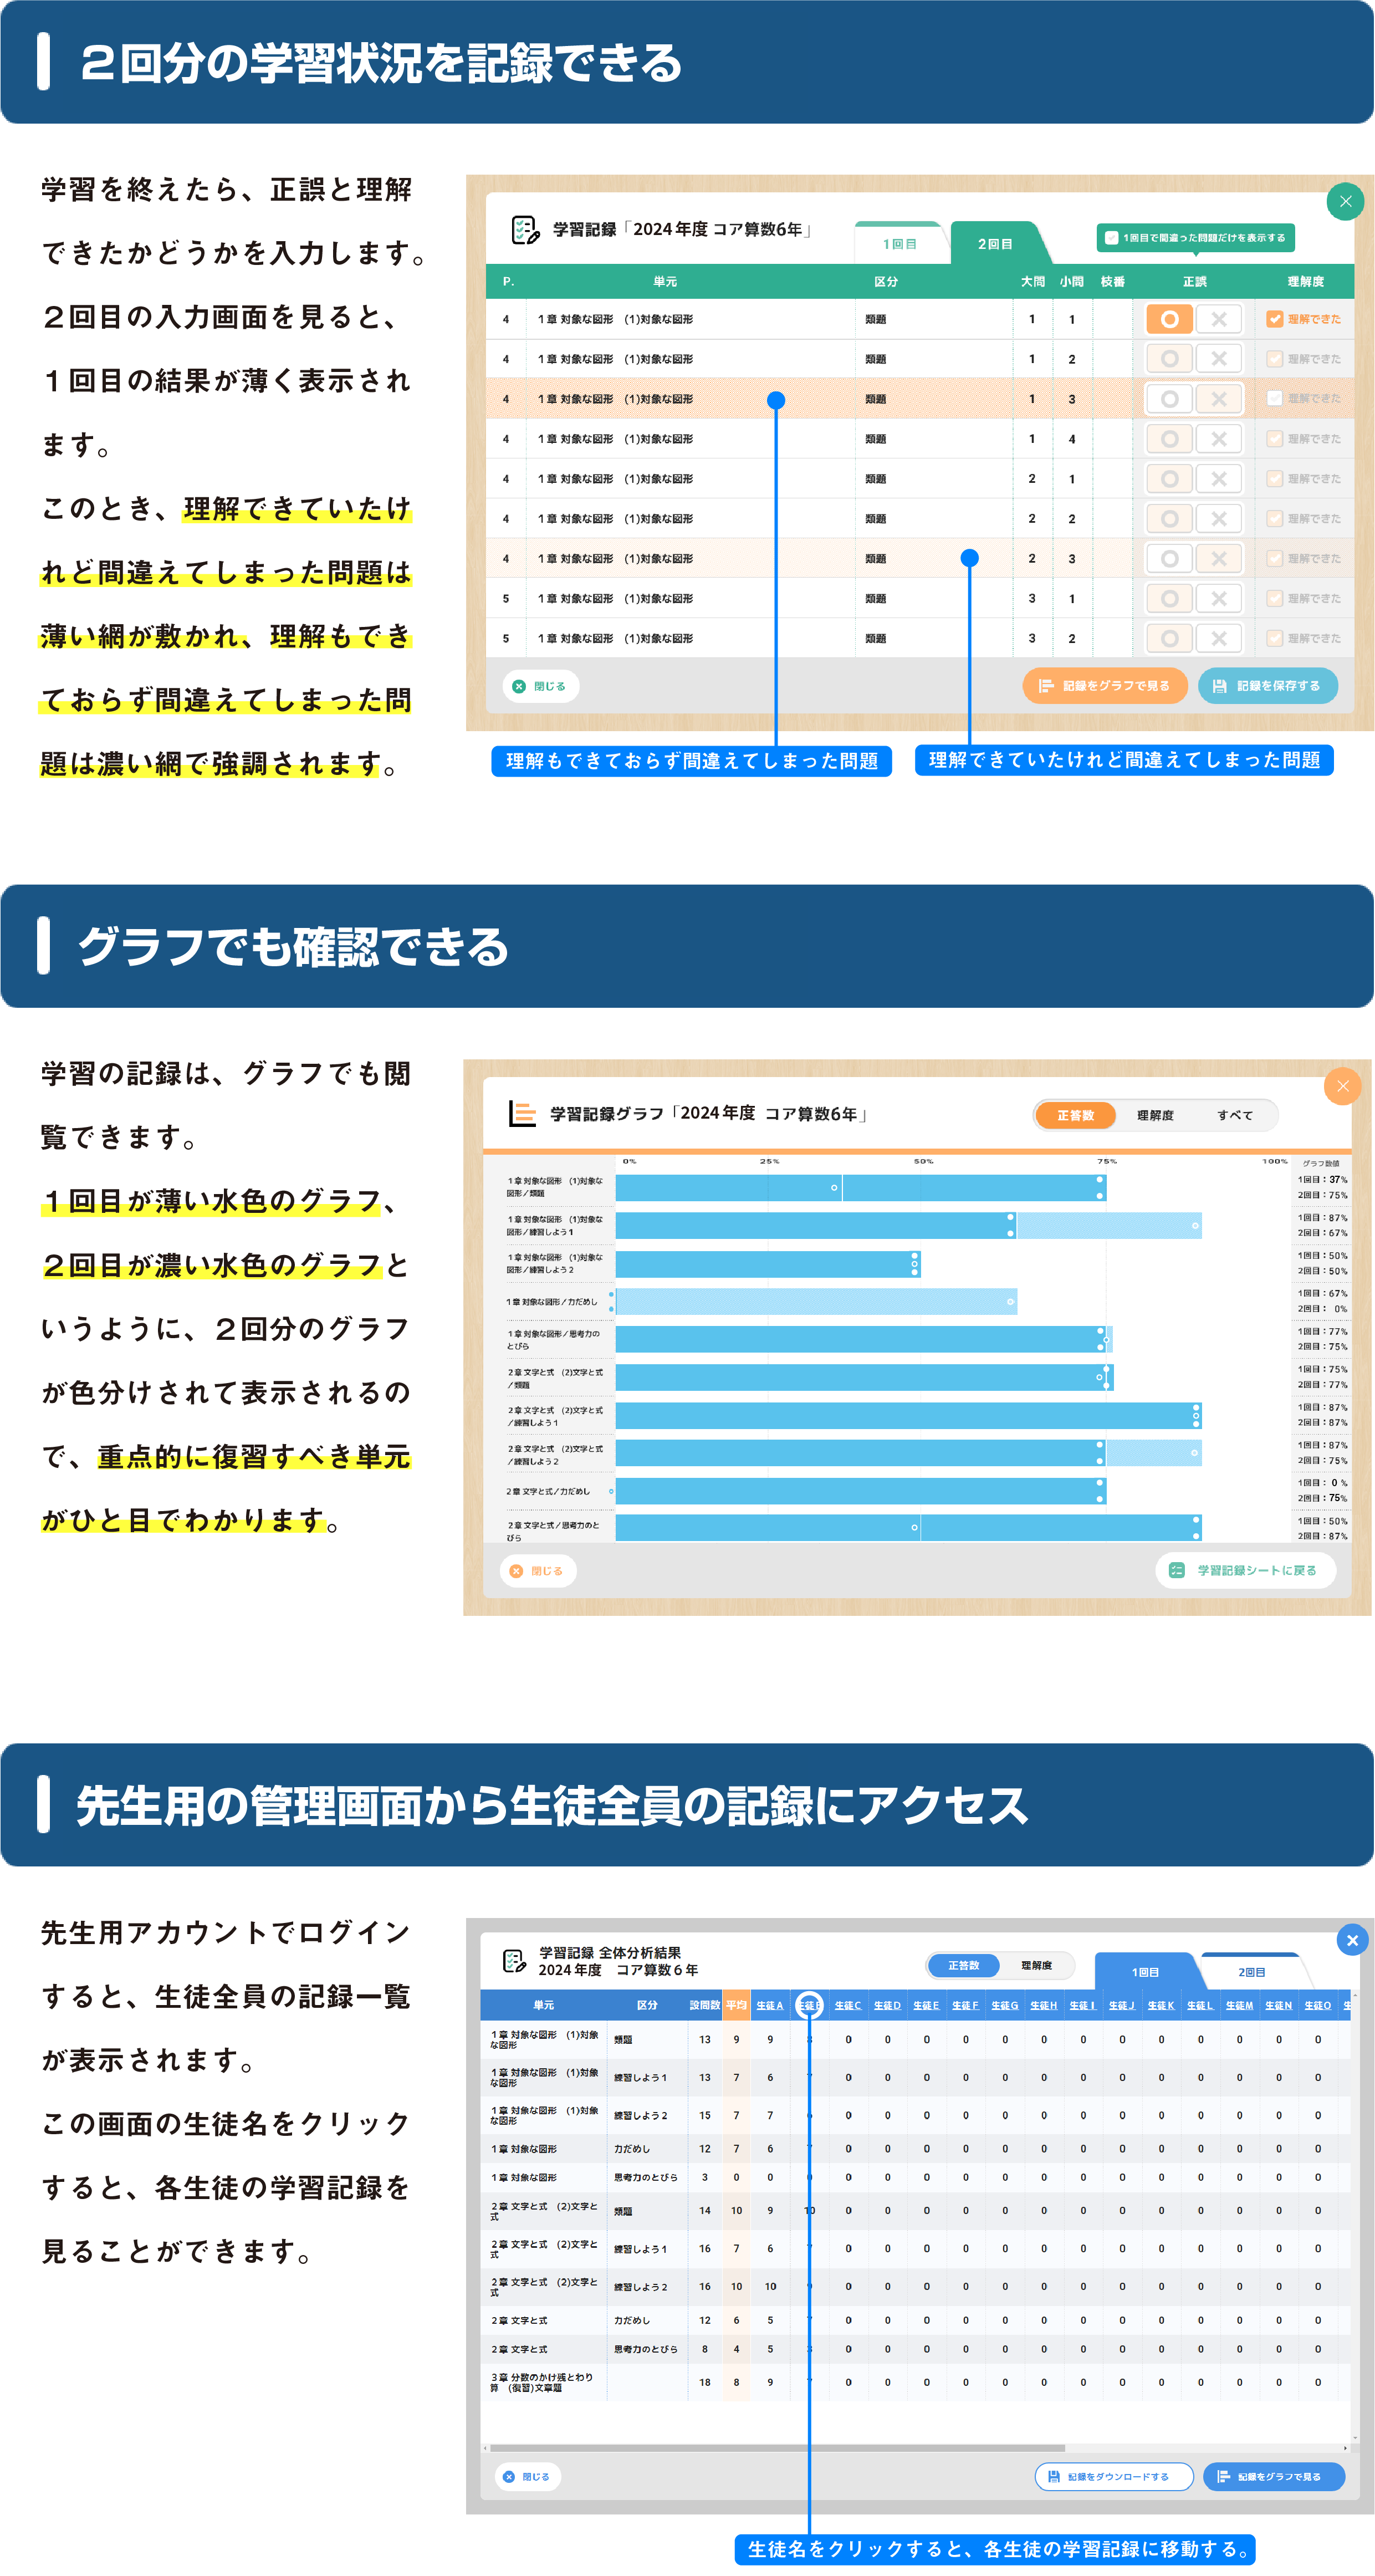Open 生徒H's learning record link
Screen dimensions: 1375x2576
[1043, 2005]
